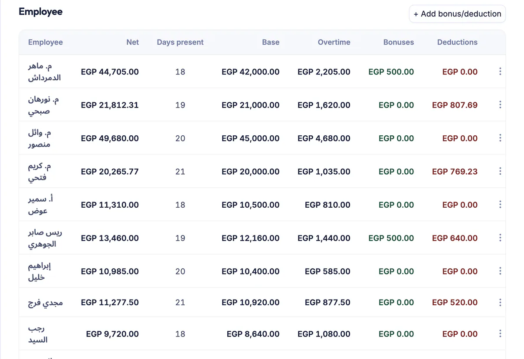Viewport: 524px width, 359px height.
Task: Select employee name م. نورهان صبحي
Action: click(x=43, y=105)
